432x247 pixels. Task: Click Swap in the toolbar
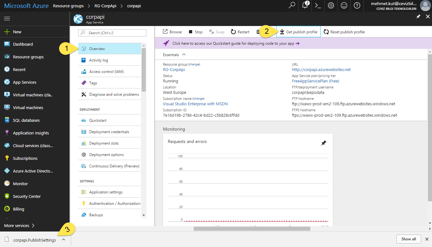pos(217,32)
